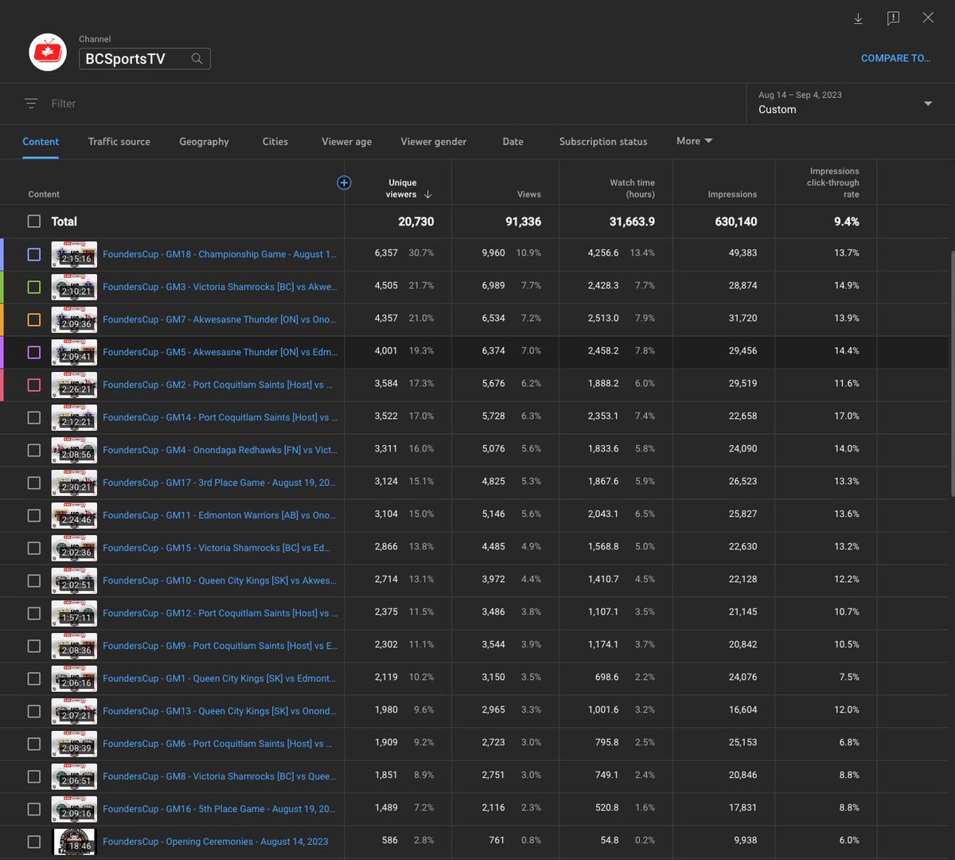Switch to the Geography tab
Image resolution: width=955 pixels, height=860 pixels.
click(x=204, y=142)
